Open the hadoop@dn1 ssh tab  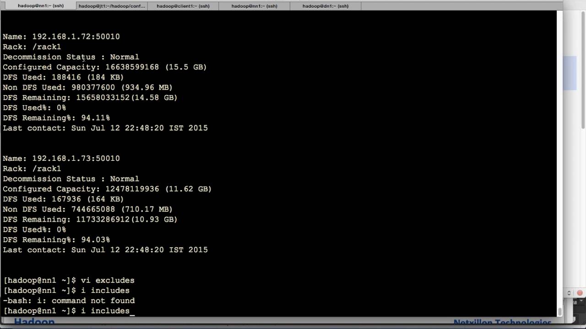tap(326, 6)
